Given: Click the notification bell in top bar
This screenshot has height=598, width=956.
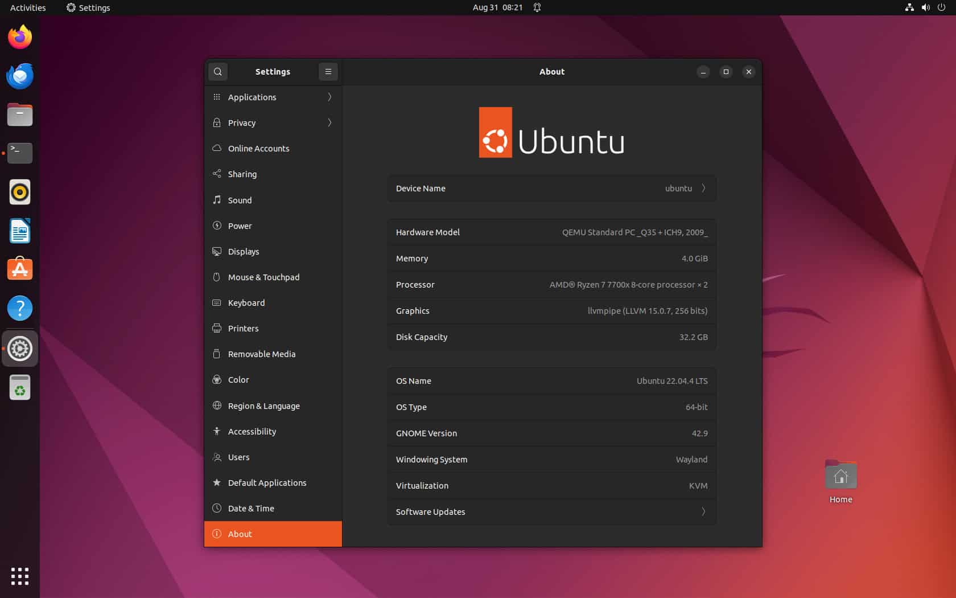Looking at the screenshot, I should (x=537, y=7).
